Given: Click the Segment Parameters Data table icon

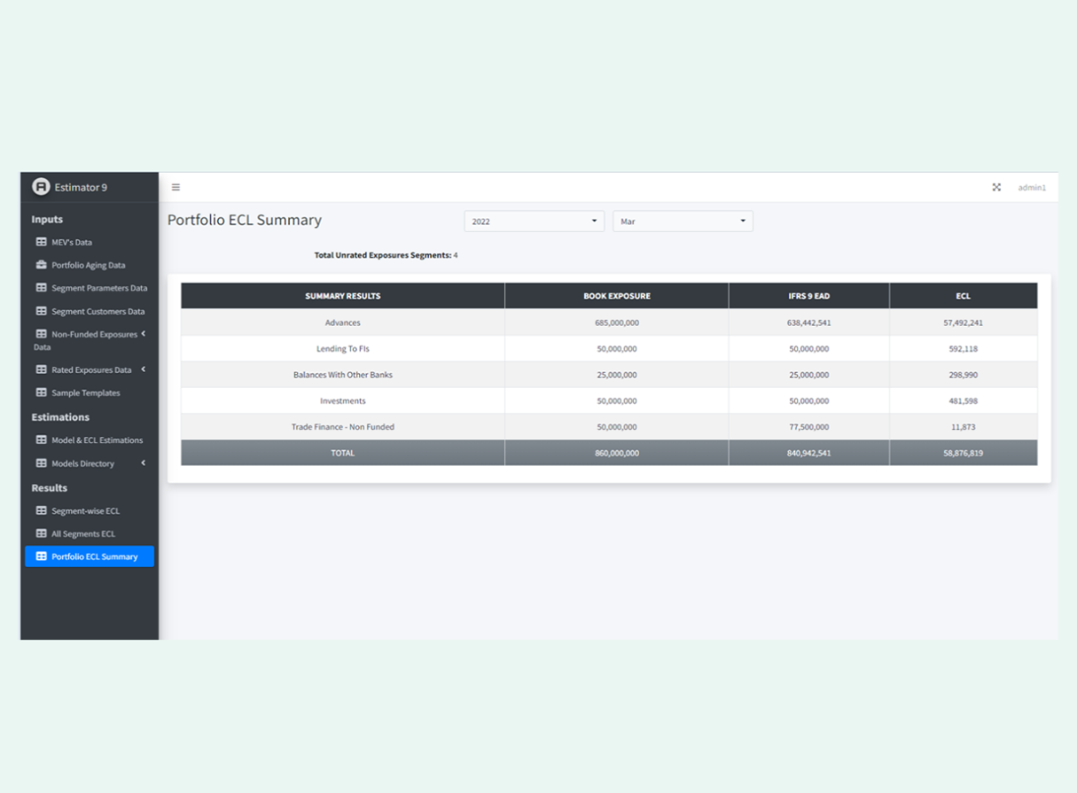Looking at the screenshot, I should coord(41,288).
